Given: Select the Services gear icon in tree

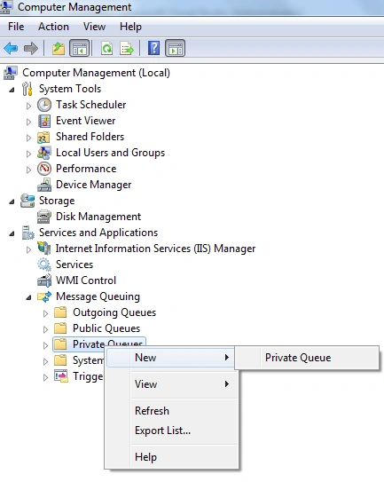Looking at the screenshot, I should 44,265.
